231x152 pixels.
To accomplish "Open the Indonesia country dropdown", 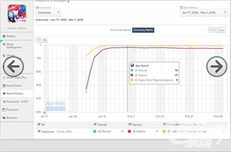I will [x=48, y=13].
